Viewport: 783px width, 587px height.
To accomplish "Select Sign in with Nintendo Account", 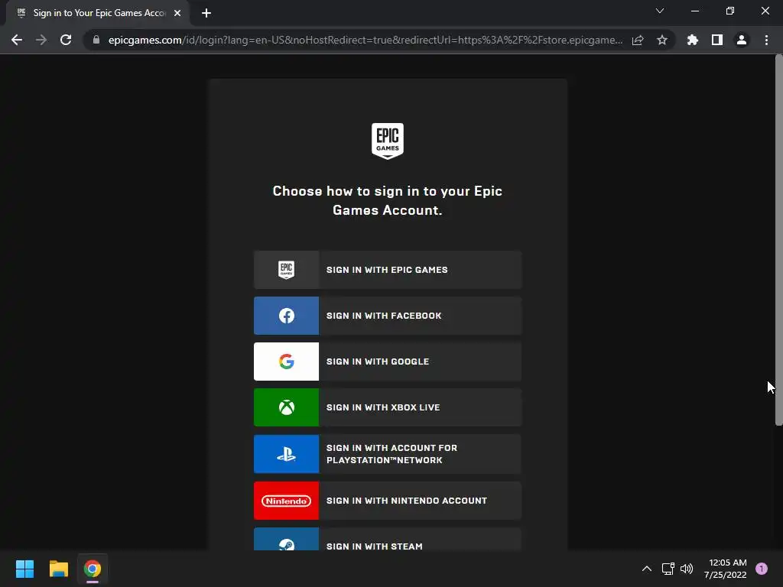I will click(x=388, y=501).
